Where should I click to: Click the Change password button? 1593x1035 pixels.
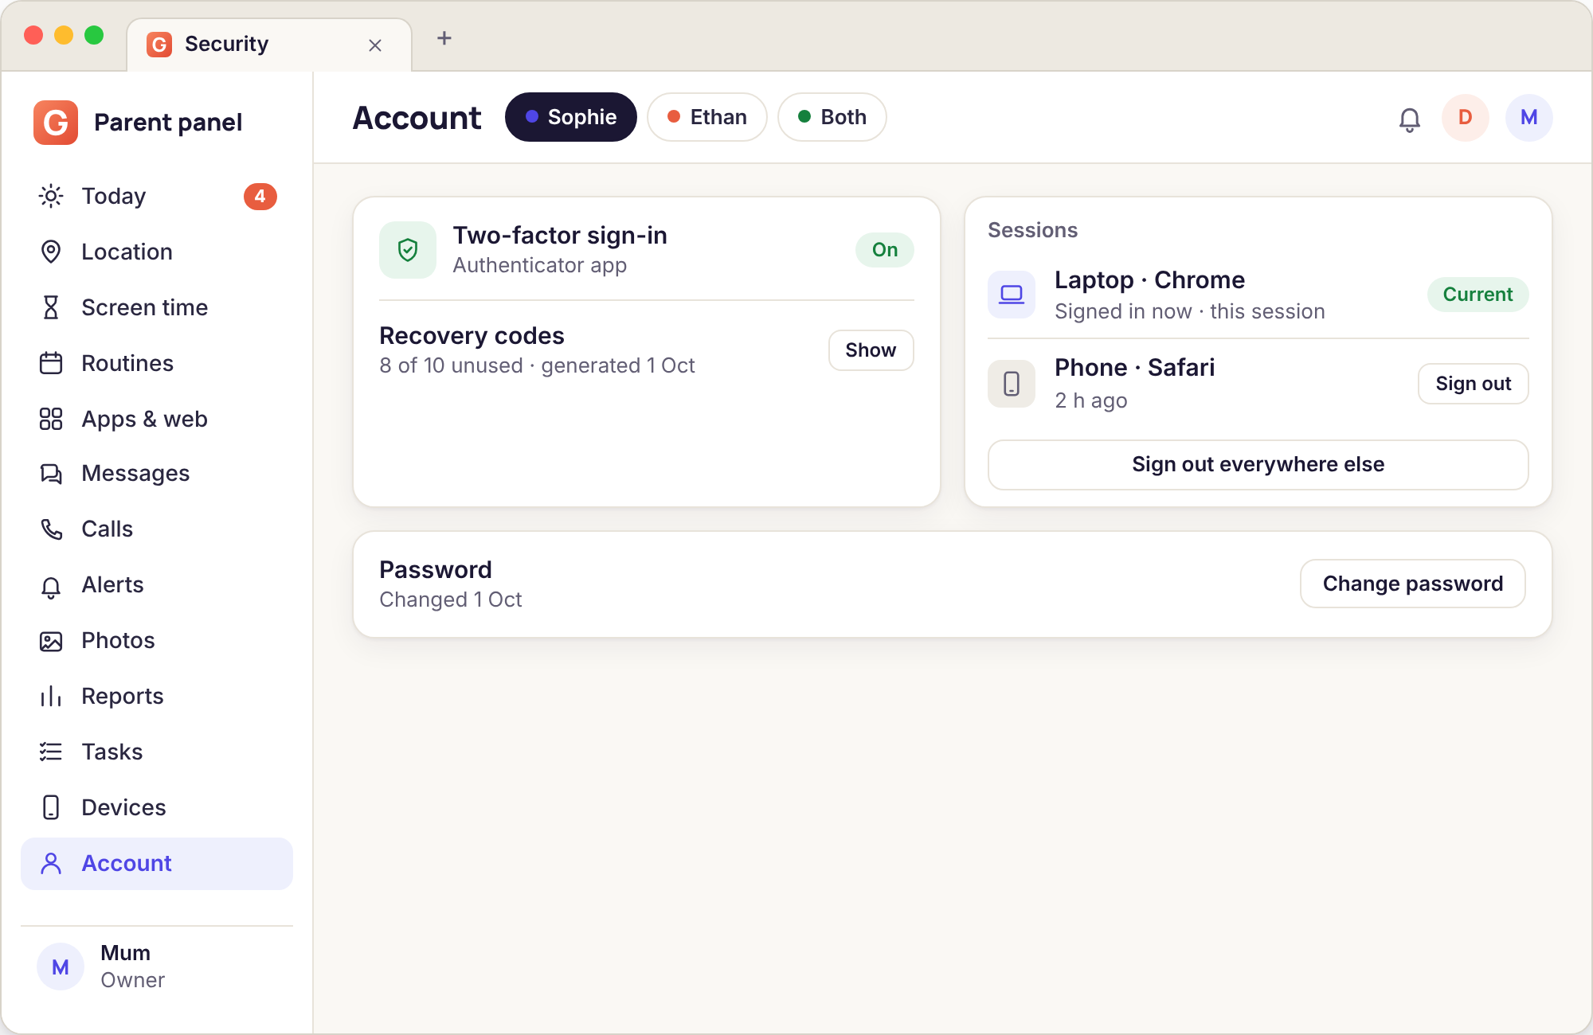[x=1413, y=584]
